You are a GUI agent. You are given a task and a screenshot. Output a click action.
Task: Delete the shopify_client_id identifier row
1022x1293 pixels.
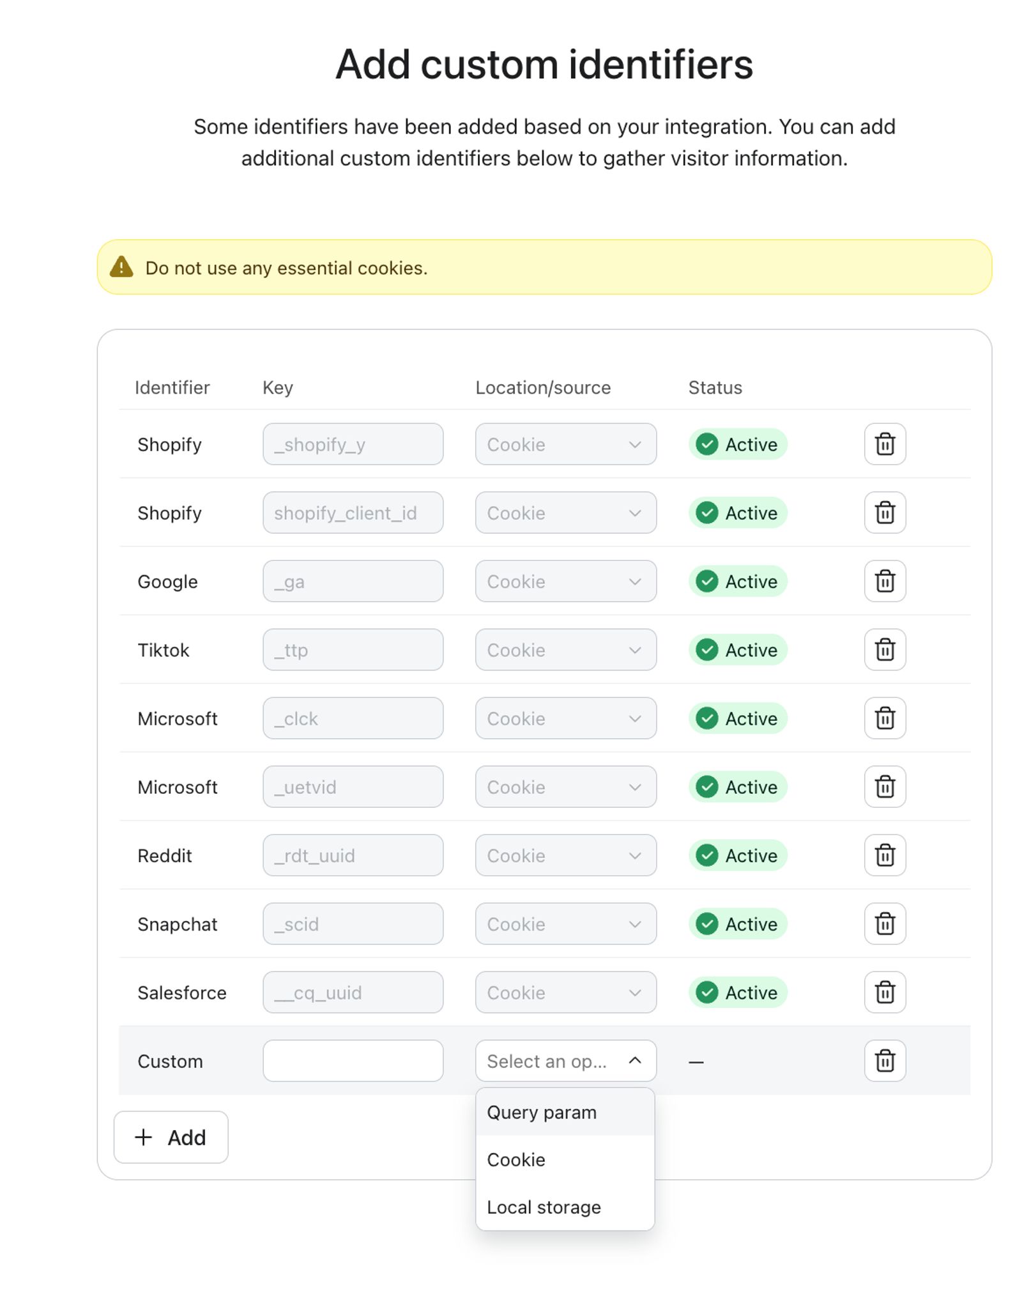(885, 512)
